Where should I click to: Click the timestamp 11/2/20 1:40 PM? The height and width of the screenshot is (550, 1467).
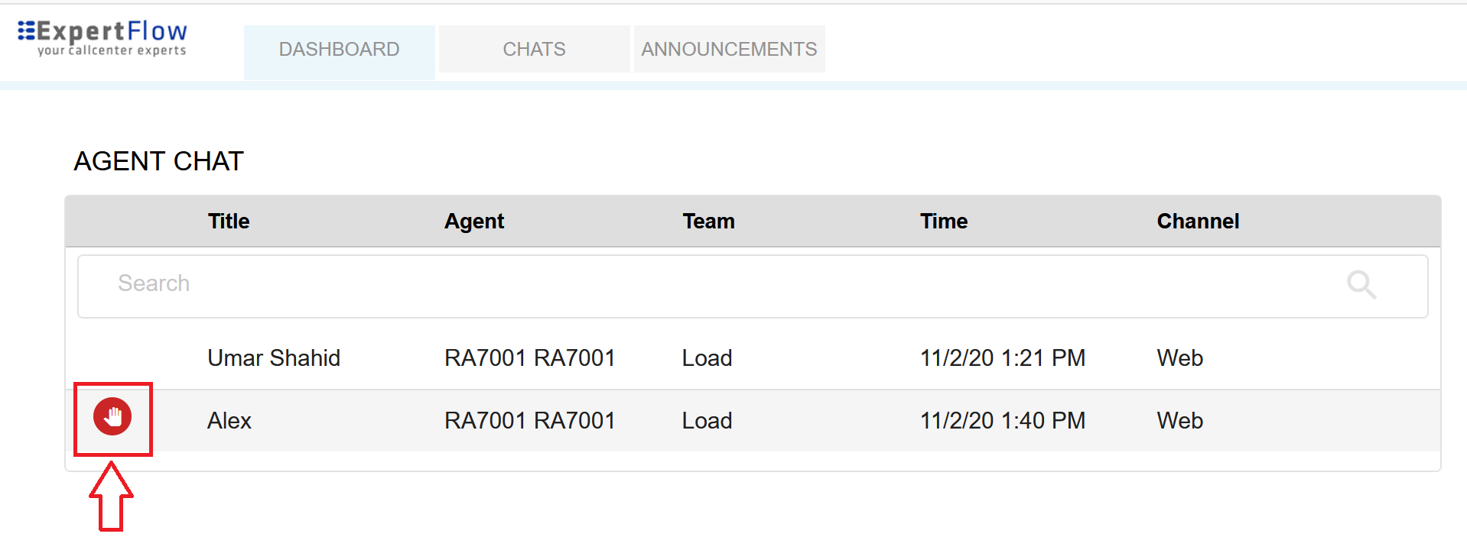(x=1003, y=419)
